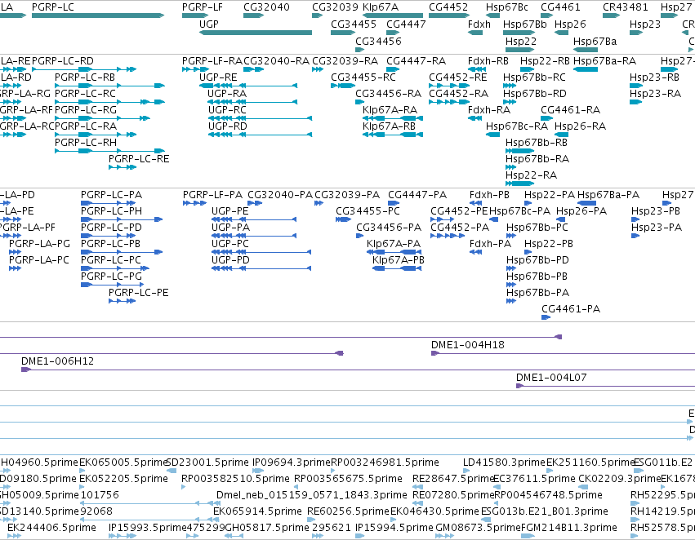Viewport: 695px width, 540px height.
Task: Select transcript Hsp23-RB
Action: coord(654,77)
